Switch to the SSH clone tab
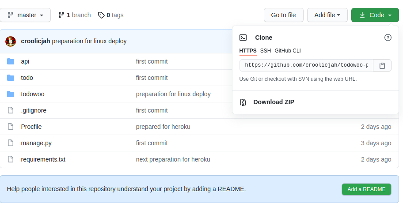The height and width of the screenshot is (207, 403). point(266,51)
